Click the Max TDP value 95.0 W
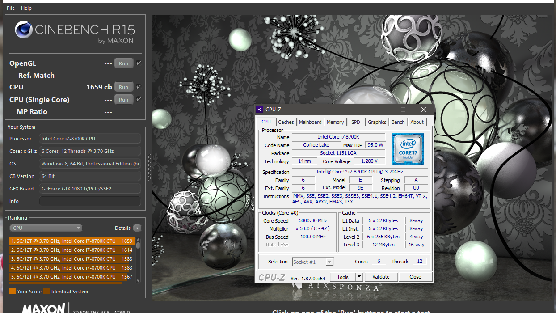 (375, 145)
